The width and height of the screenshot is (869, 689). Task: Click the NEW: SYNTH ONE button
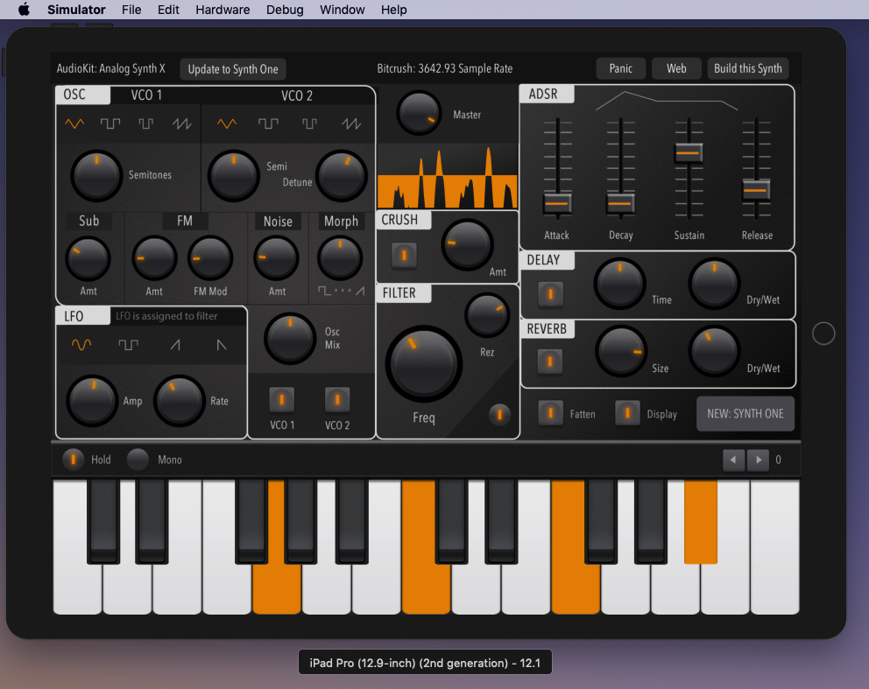click(x=745, y=414)
